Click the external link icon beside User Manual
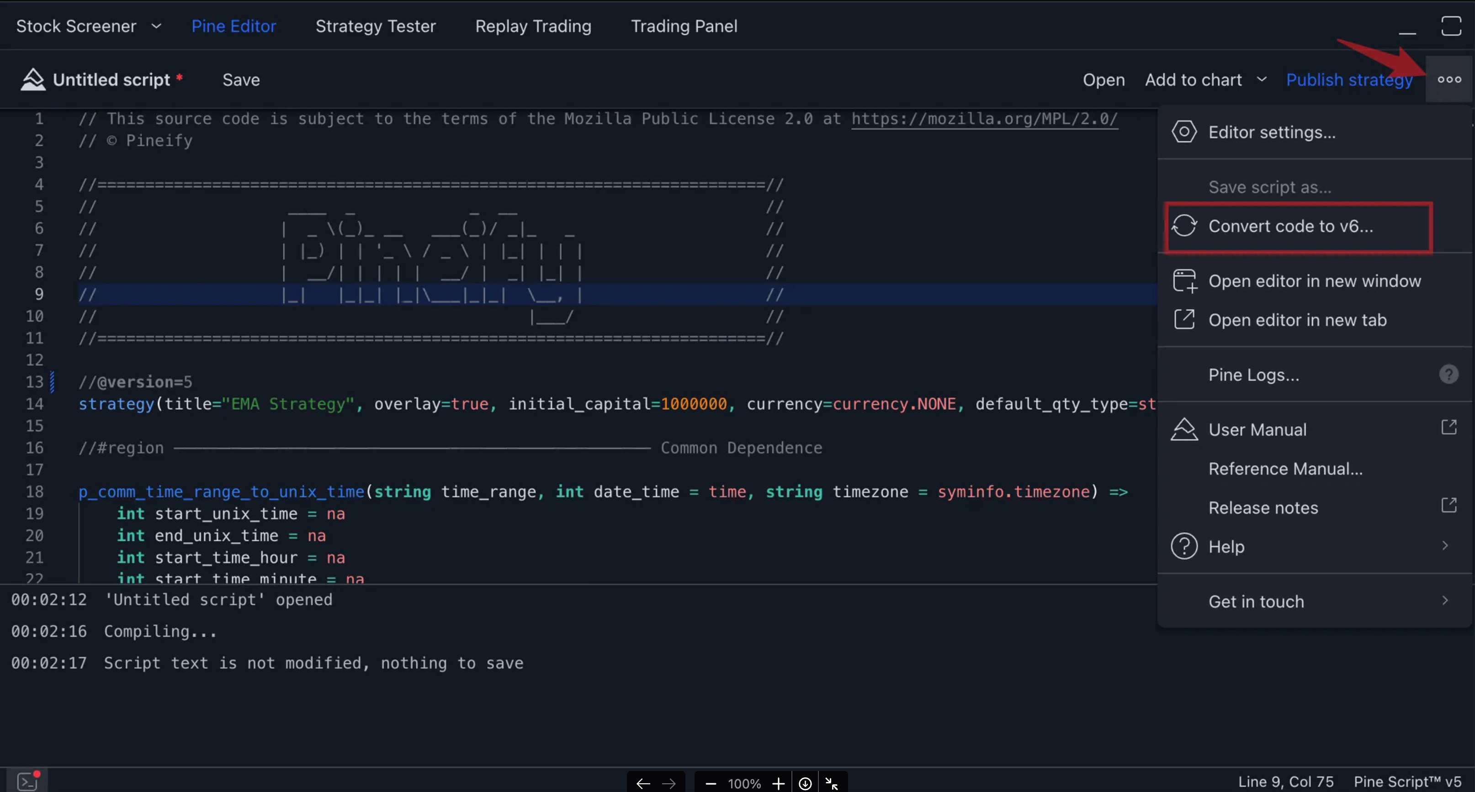 tap(1448, 428)
